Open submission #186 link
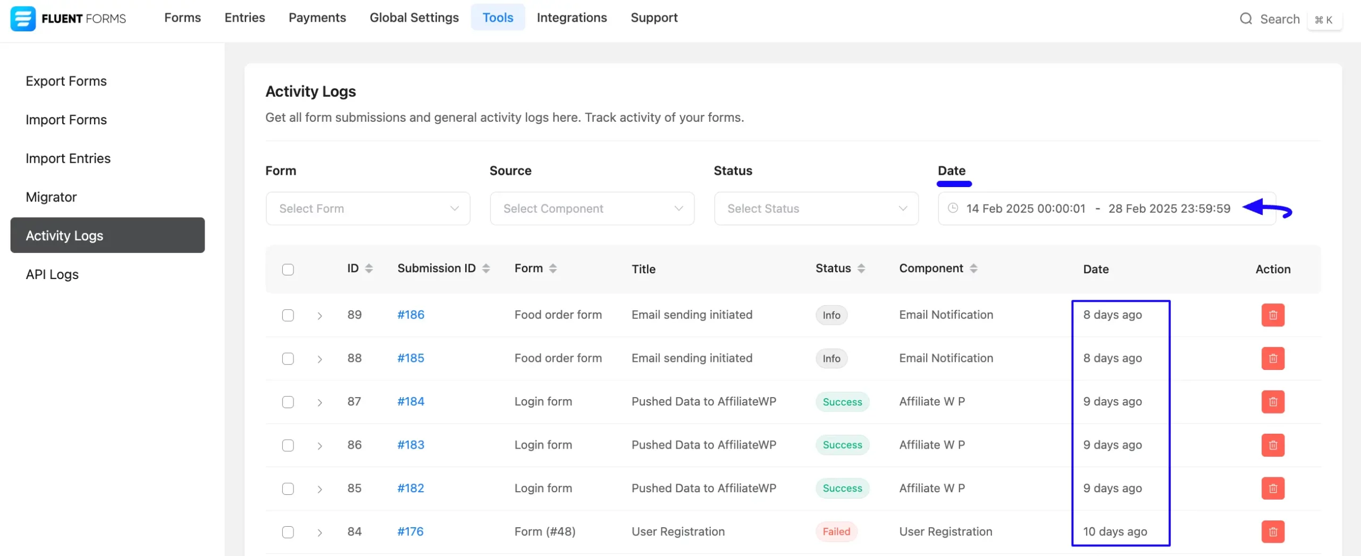1361x556 pixels. coord(410,315)
